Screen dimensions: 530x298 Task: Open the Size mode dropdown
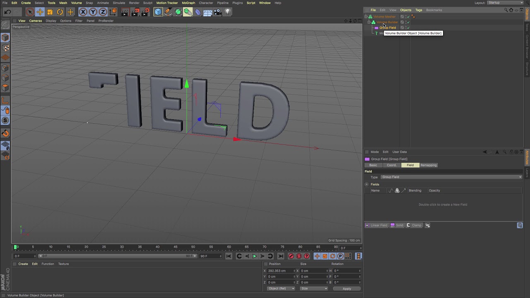(314, 288)
